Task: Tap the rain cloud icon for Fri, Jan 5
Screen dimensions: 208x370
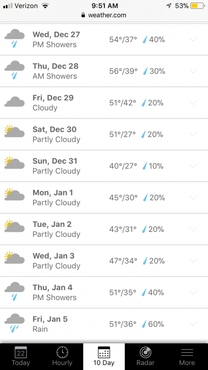Action: pyautogui.click(x=14, y=323)
